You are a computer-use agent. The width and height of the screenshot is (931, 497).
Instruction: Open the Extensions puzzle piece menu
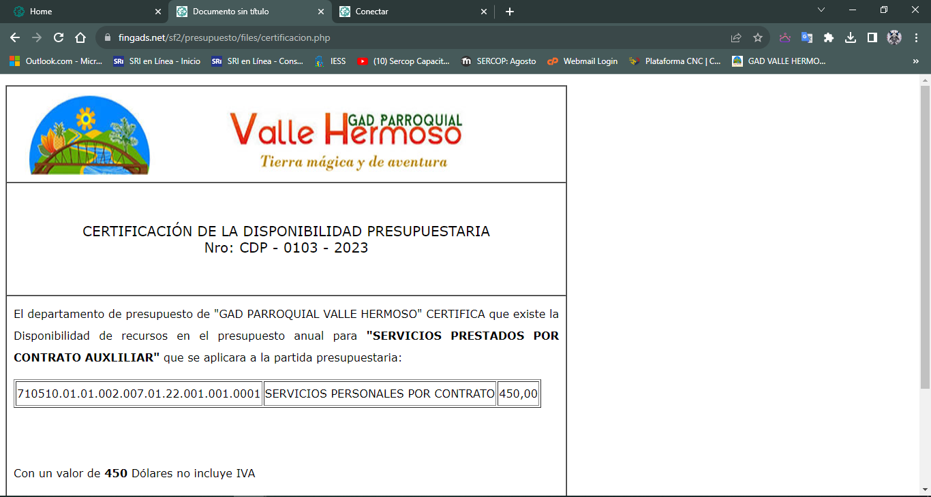(829, 38)
